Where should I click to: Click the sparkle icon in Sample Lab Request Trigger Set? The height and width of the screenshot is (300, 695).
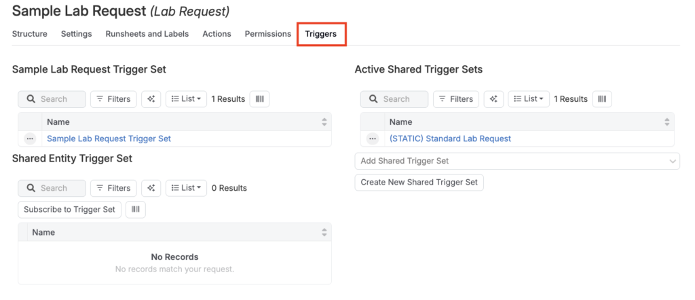151,99
